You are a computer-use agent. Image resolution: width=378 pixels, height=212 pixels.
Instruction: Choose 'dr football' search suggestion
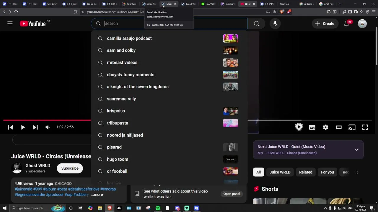tap(169, 171)
